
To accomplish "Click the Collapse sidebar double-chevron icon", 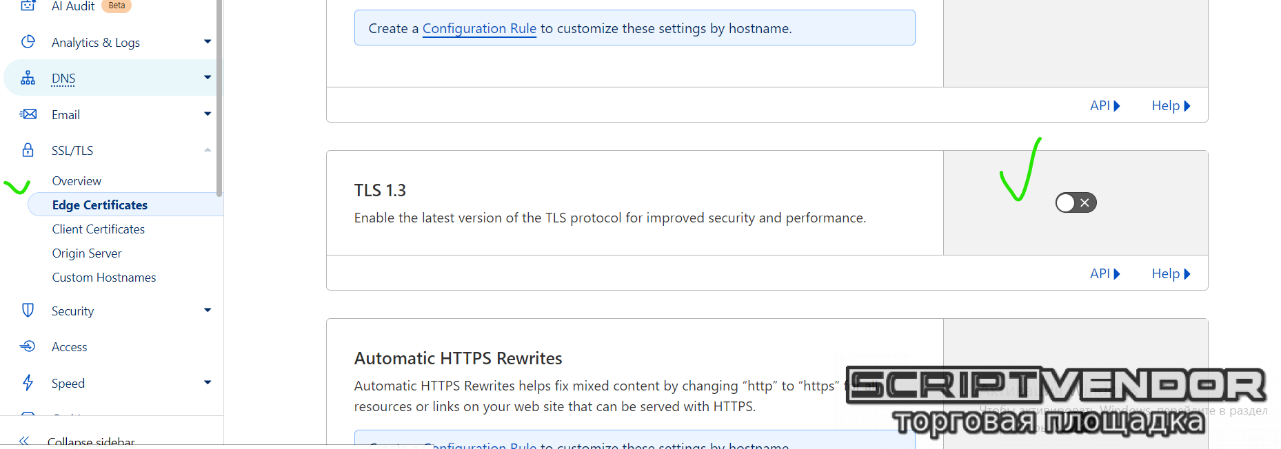I will (24, 441).
